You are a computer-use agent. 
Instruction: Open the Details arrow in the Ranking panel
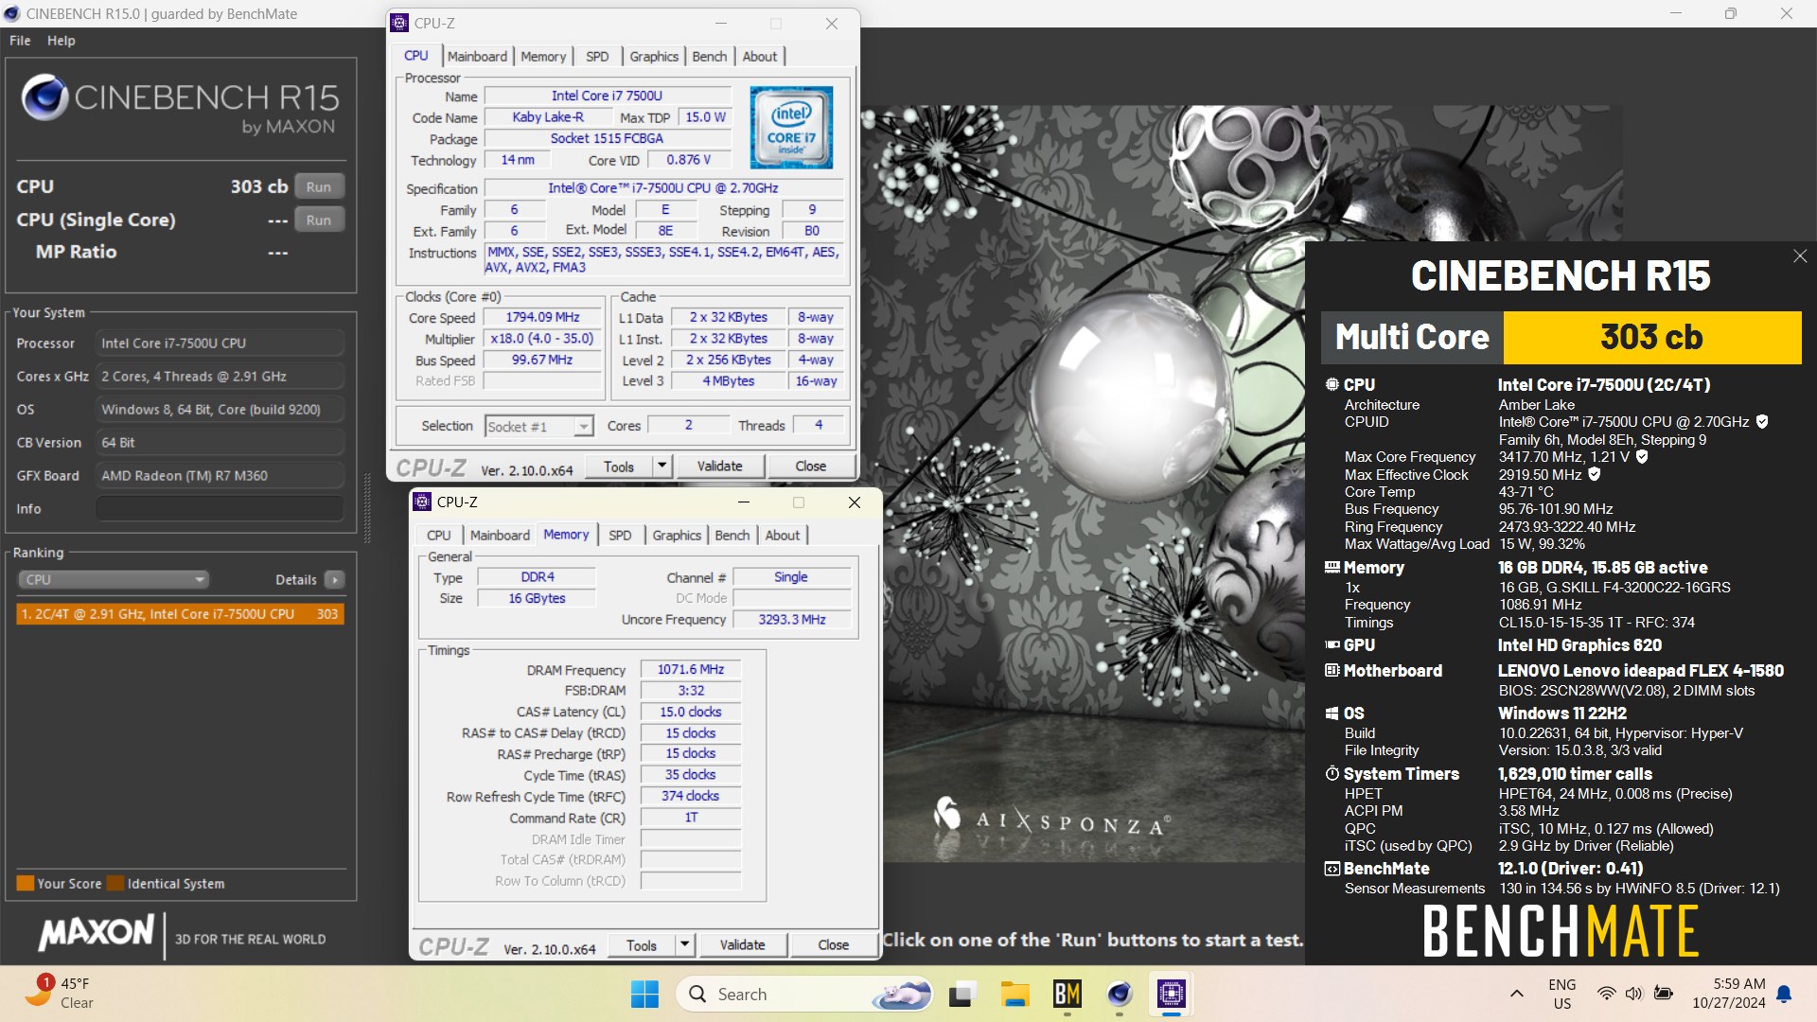pyautogui.click(x=335, y=579)
